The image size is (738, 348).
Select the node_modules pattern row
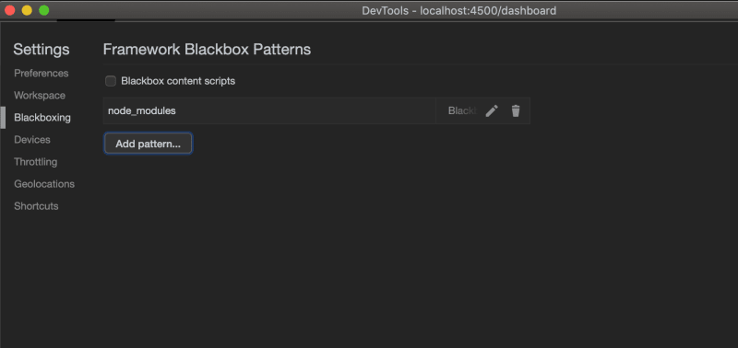click(x=316, y=110)
